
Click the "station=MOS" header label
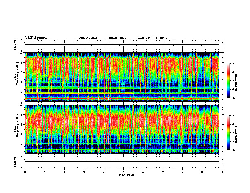click(x=117, y=38)
